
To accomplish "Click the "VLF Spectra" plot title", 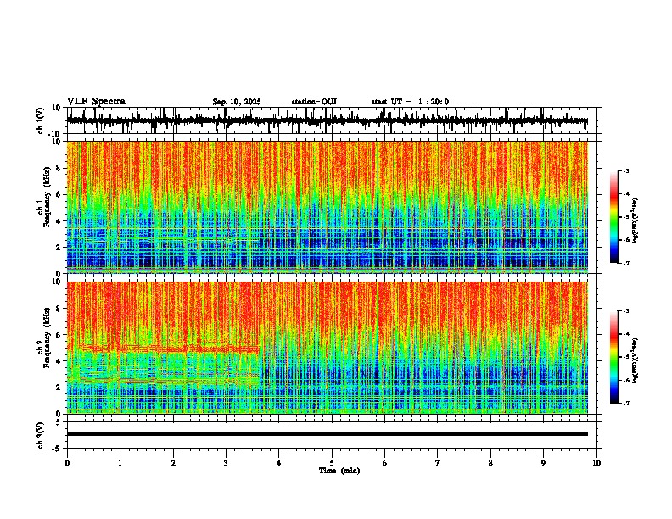I will [x=96, y=102].
